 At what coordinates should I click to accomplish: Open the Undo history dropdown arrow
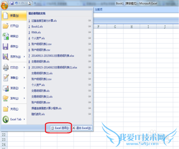click(x=19, y=3)
